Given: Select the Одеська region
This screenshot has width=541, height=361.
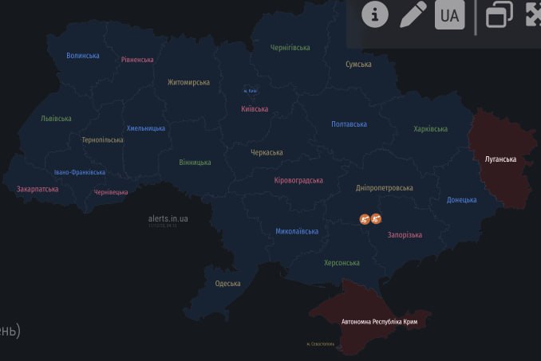Looking at the screenshot, I should [x=227, y=284].
